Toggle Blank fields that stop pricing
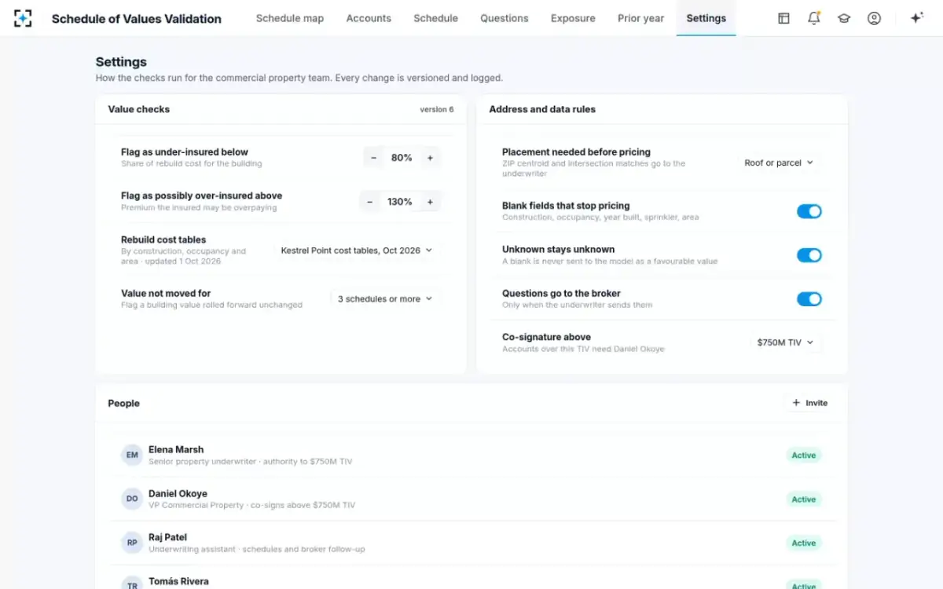This screenshot has width=943, height=589. [809, 211]
